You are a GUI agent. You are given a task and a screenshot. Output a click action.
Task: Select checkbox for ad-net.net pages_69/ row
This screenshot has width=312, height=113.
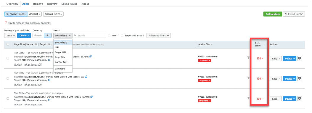click(x=8, y=78)
